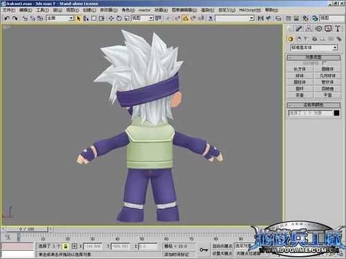The image size is (346, 259).
Task: Activate the Select and Move tool
Action: 111,19
